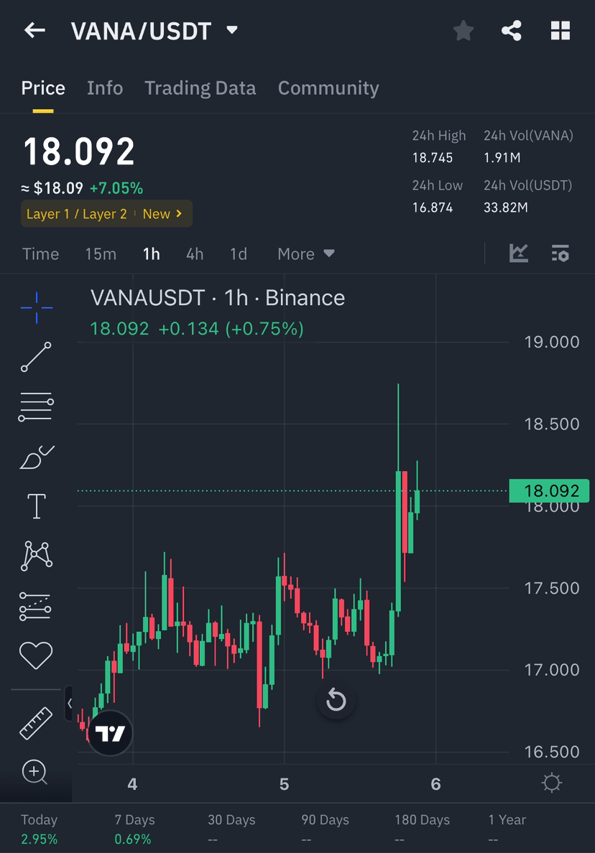Image resolution: width=595 pixels, height=853 pixels.
Task: Expand the VANA/USDT pair dropdown
Action: (x=232, y=30)
